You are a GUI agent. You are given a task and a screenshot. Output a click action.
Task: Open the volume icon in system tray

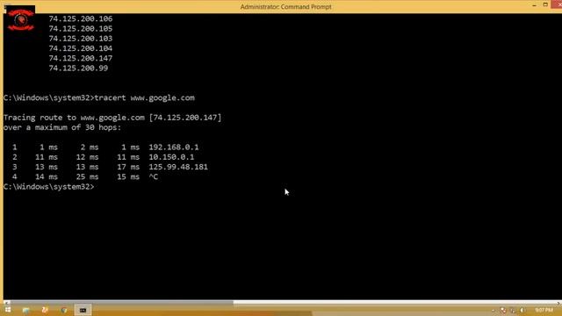(x=522, y=310)
